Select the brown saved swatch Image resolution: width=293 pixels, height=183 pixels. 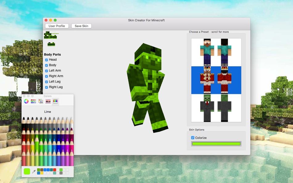coord(42,170)
